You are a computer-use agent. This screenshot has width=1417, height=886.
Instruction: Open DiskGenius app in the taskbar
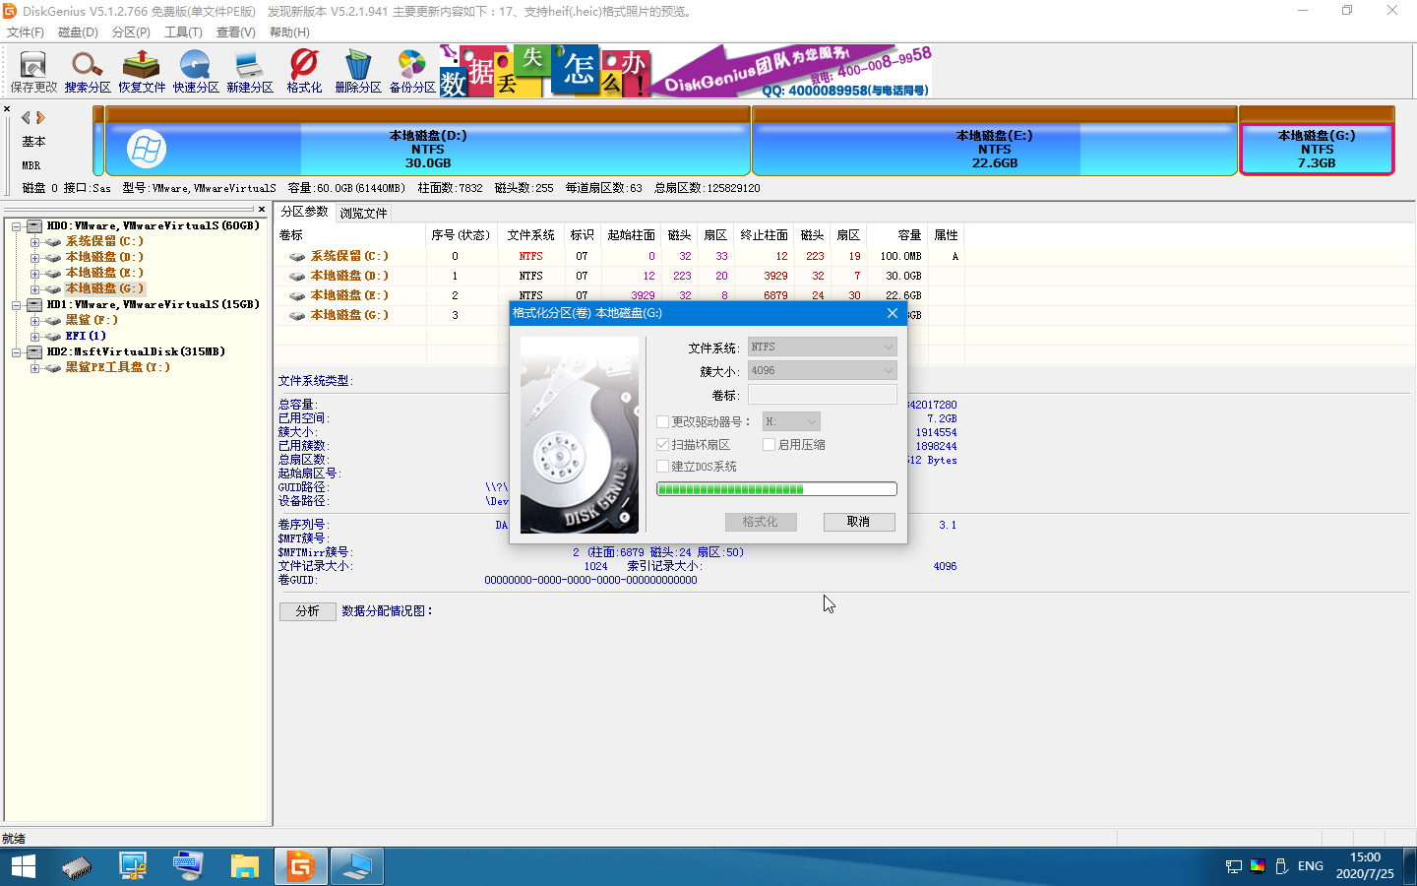tap(300, 866)
